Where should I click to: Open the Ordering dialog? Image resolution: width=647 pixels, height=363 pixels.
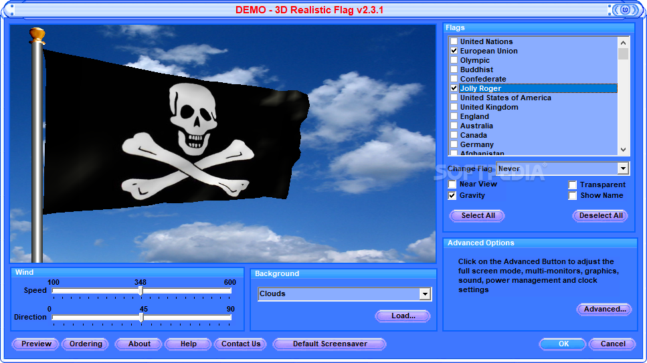point(86,344)
